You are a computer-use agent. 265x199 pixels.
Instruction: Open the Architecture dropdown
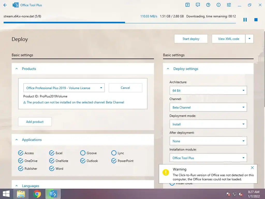coord(208,90)
